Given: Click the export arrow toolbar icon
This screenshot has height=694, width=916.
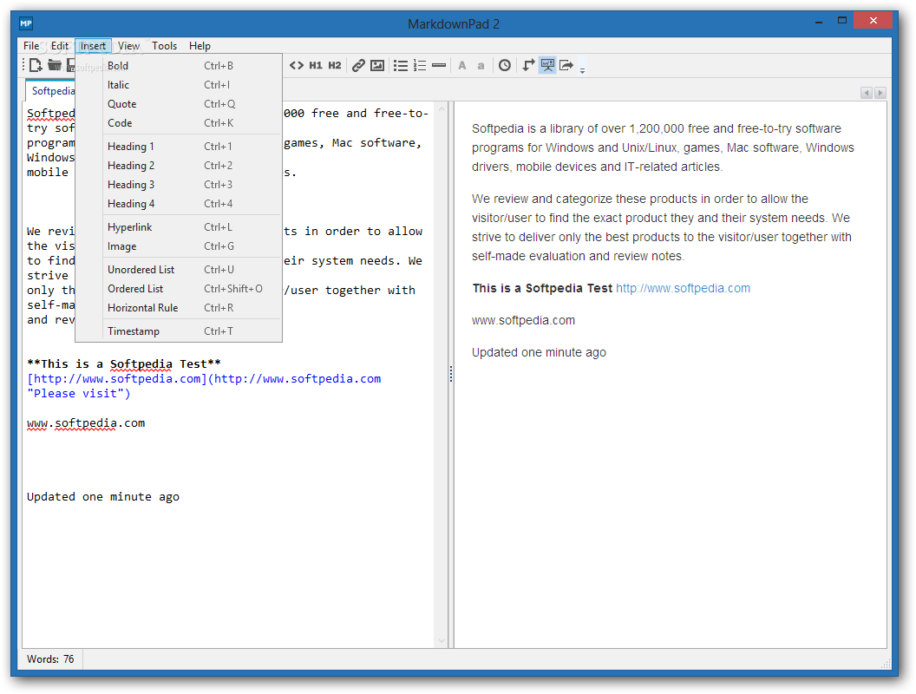Looking at the screenshot, I should pyautogui.click(x=566, y=65).
